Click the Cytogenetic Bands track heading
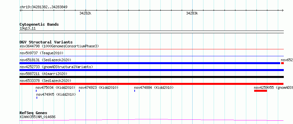This screenshot has width=293, height=124. 39,24
